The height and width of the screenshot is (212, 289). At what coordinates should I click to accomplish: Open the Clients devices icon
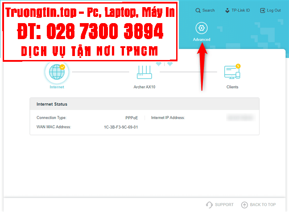click(232, 72)
